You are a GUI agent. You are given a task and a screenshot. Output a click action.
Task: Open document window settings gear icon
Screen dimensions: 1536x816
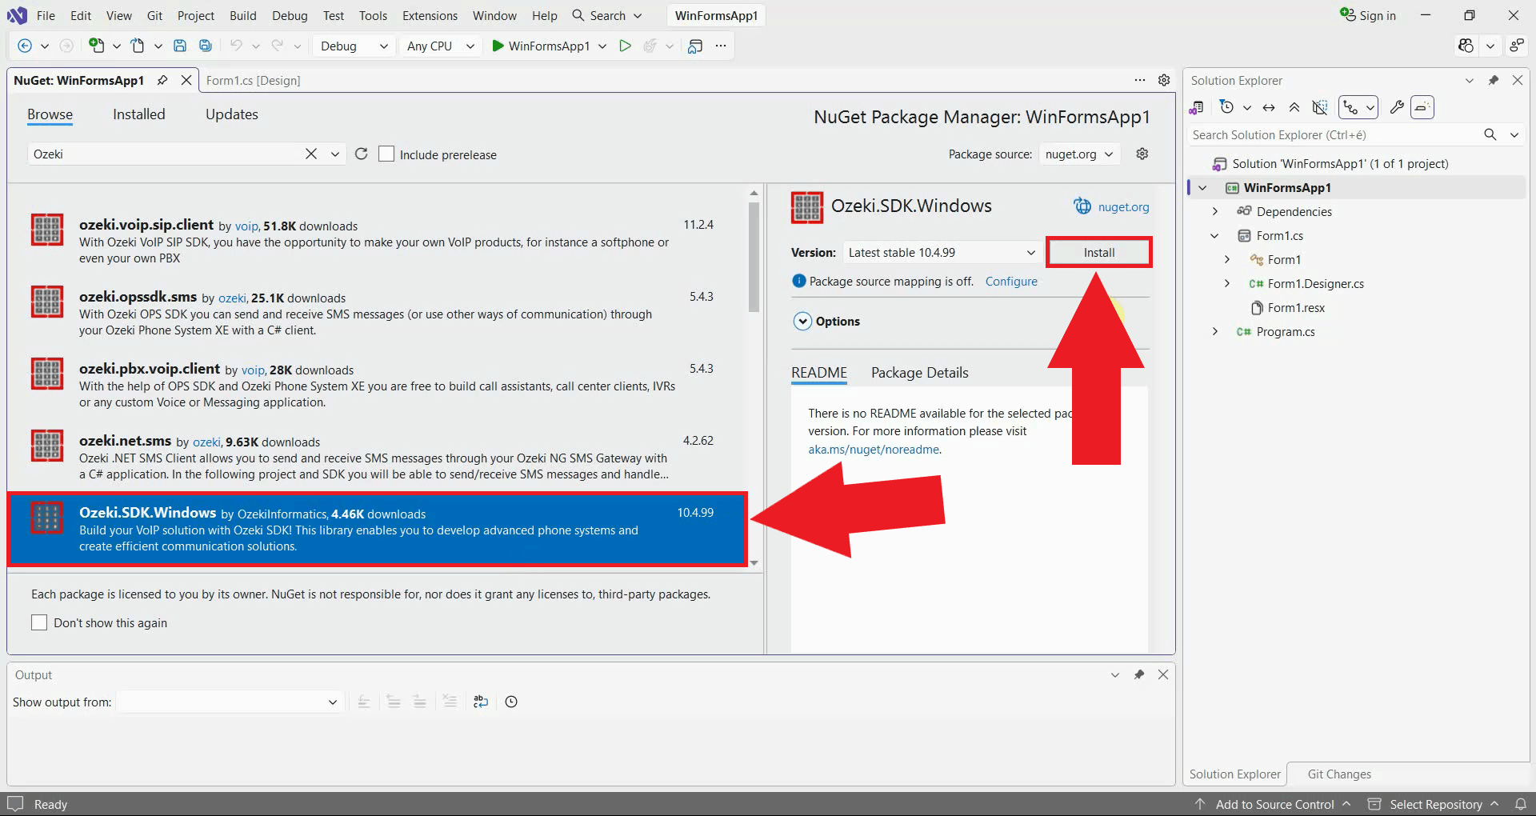point(1164,80)
